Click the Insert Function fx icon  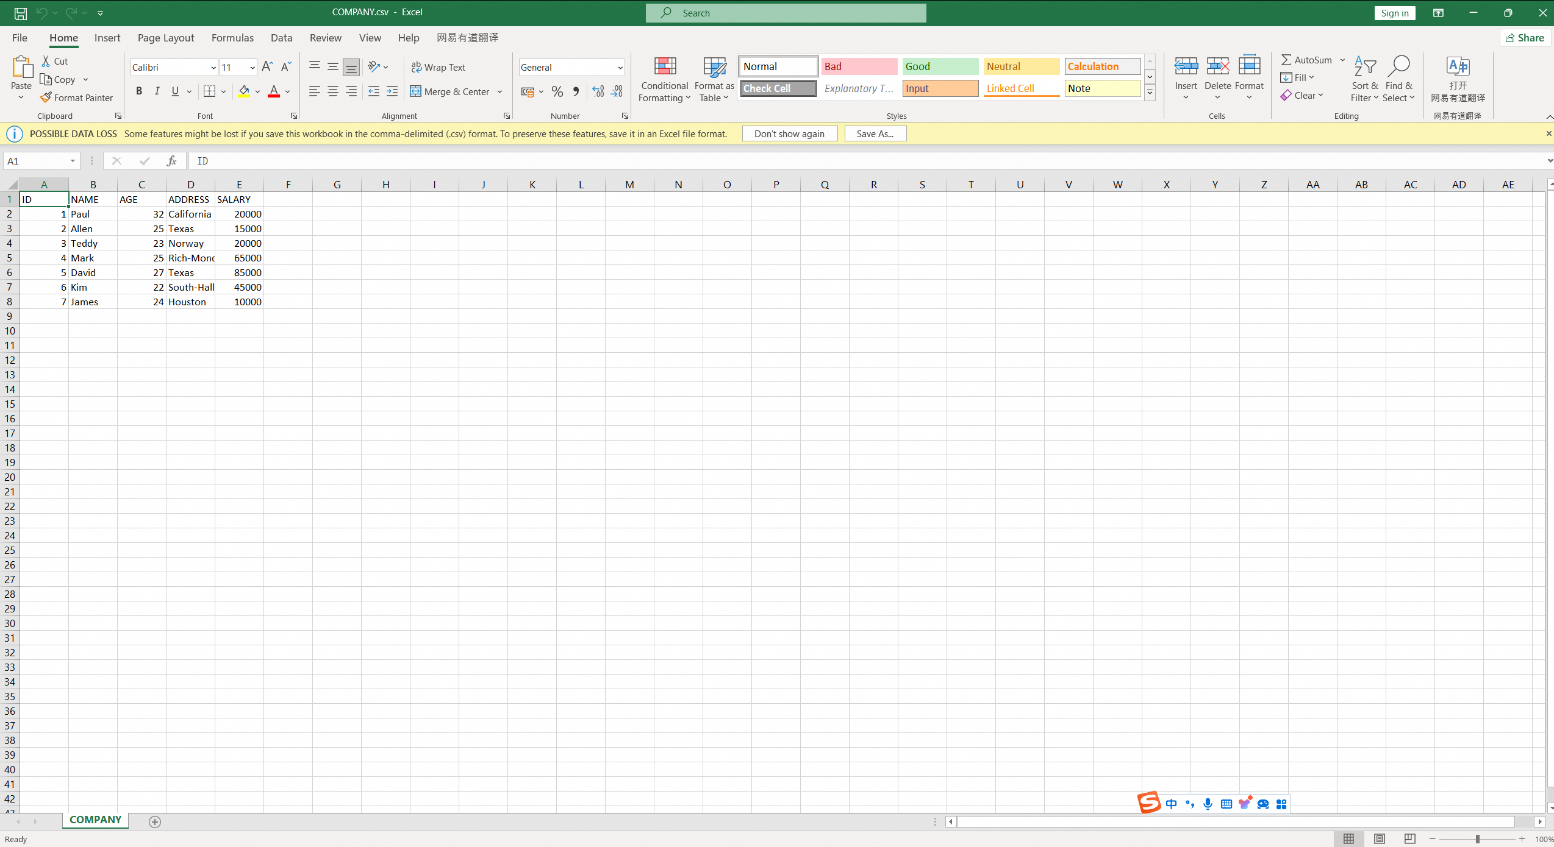171,161
